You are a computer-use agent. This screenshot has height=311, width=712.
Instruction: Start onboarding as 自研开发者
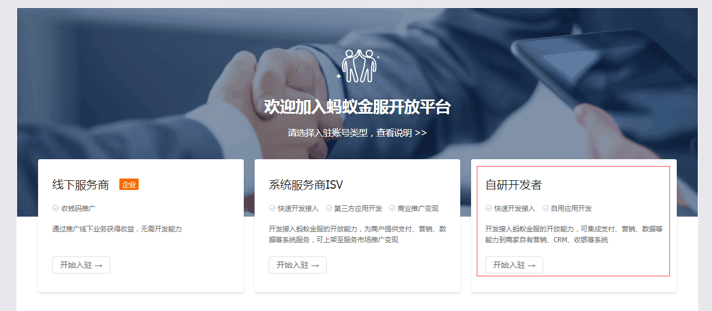coord(514,265)
